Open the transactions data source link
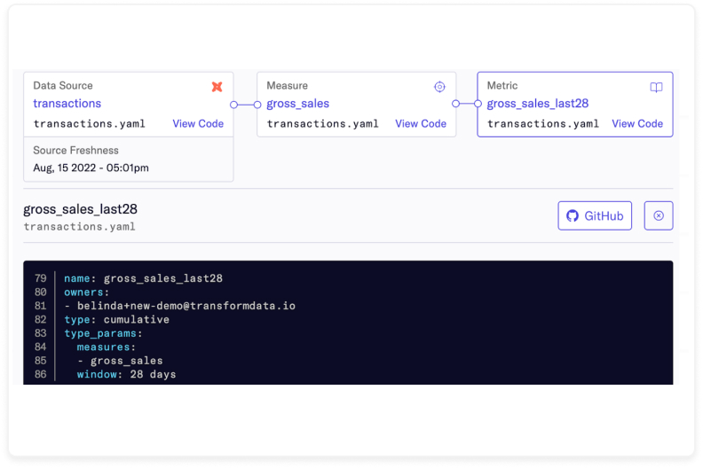703x468 pixels. pyautogui.click(x=67, y=104)
